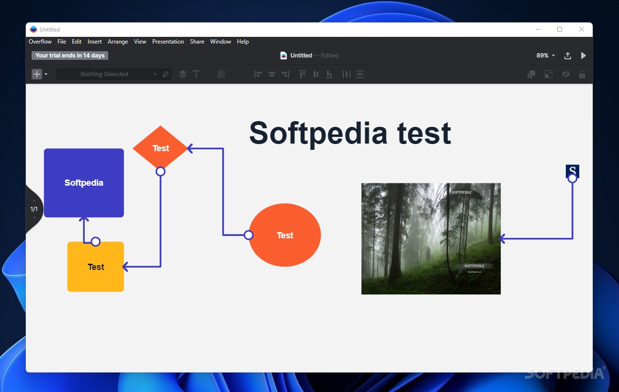Click the duplicate/arrange layers icon
Screen dimensions: 619x392
[531, 74]
